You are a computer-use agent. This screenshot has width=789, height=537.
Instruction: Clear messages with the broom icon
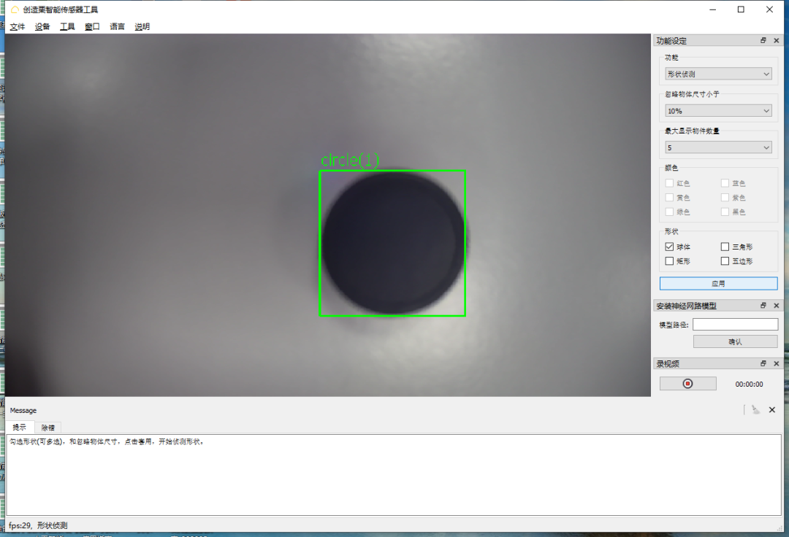[x=755, y=411]
